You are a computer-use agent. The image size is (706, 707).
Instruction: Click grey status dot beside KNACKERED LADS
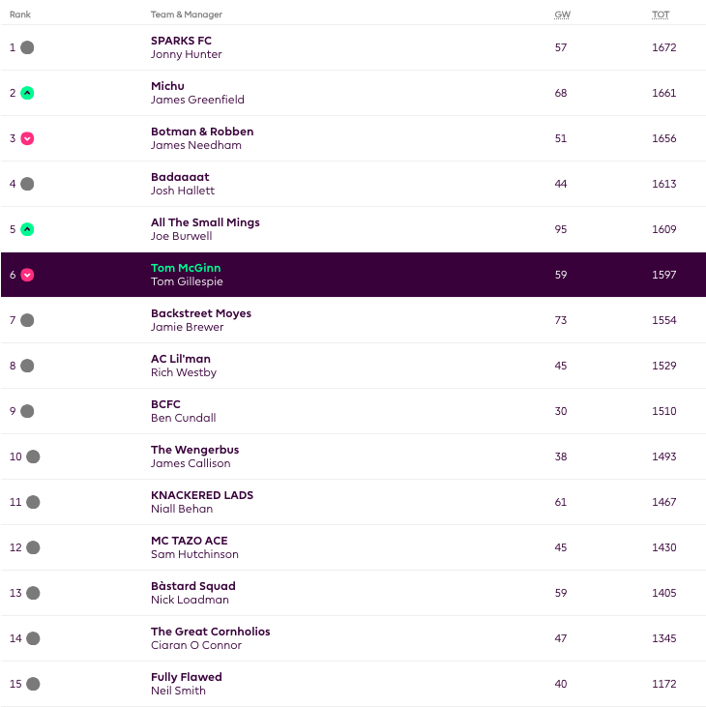[x=33, y=502]
